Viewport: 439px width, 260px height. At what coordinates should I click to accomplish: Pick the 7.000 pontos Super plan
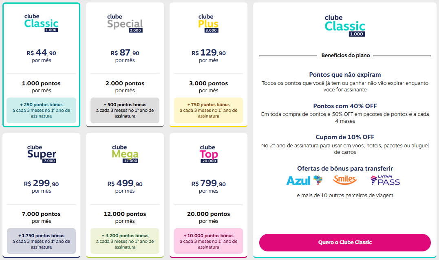(x=41, y=214)
